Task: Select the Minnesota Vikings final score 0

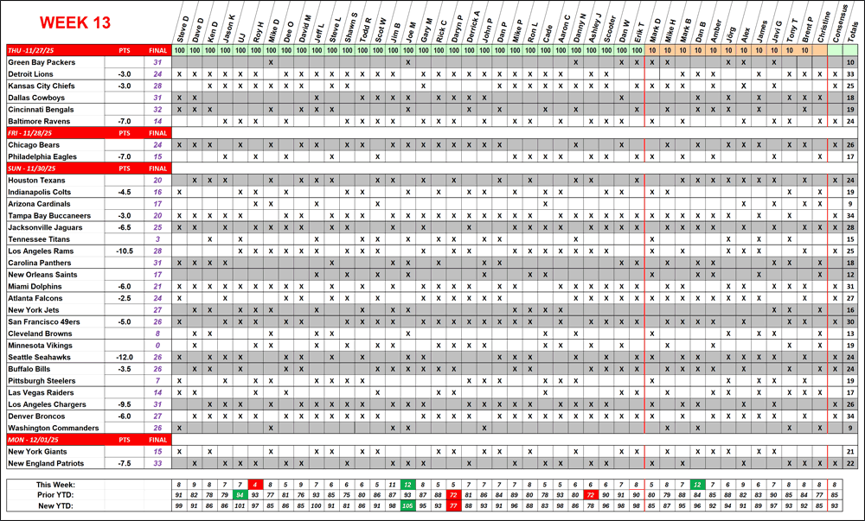Action: (x=157, y=345)
